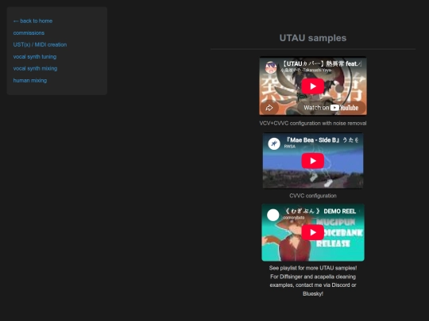Play the Mae Bea - Side B video
Viewport: 429px width, 321px height.
click(313, 161)
